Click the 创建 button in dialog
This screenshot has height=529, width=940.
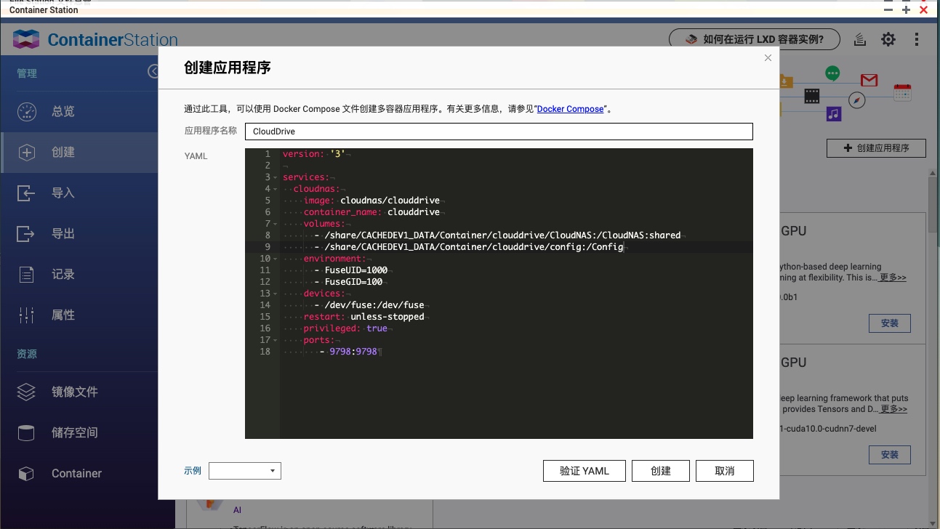point(661,471)
